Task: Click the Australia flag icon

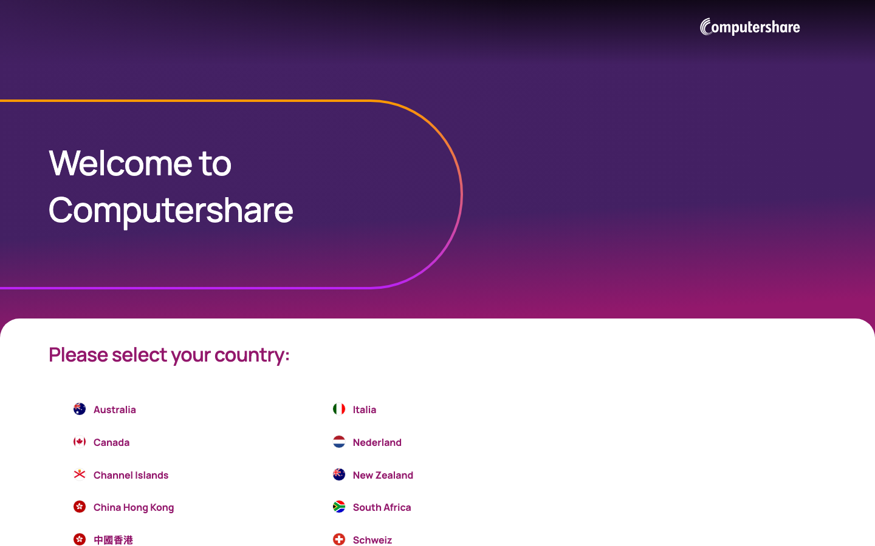Action: (x=80, y=409)
